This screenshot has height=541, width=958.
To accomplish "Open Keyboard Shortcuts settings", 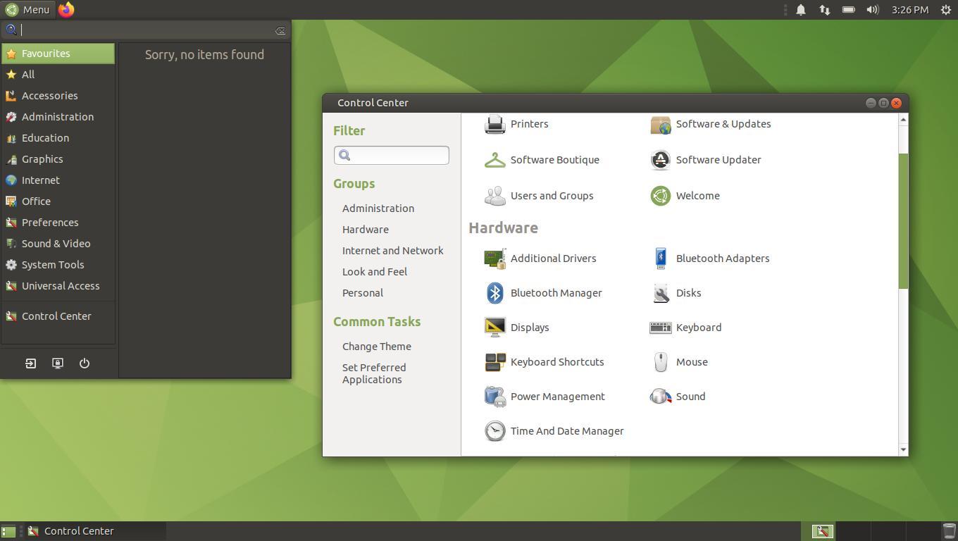I will (x=557, y=361).
